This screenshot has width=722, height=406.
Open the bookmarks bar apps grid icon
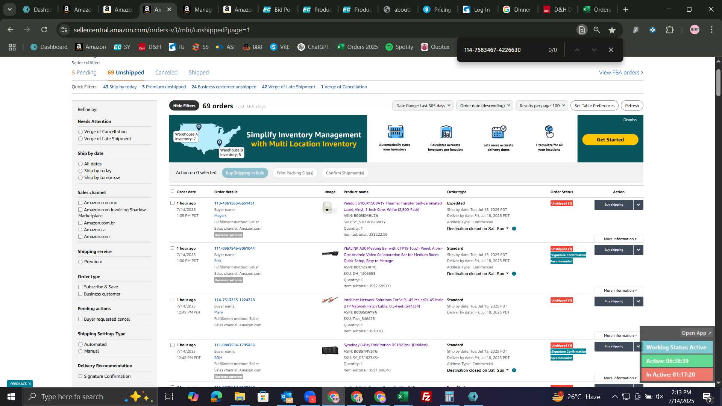12,47
